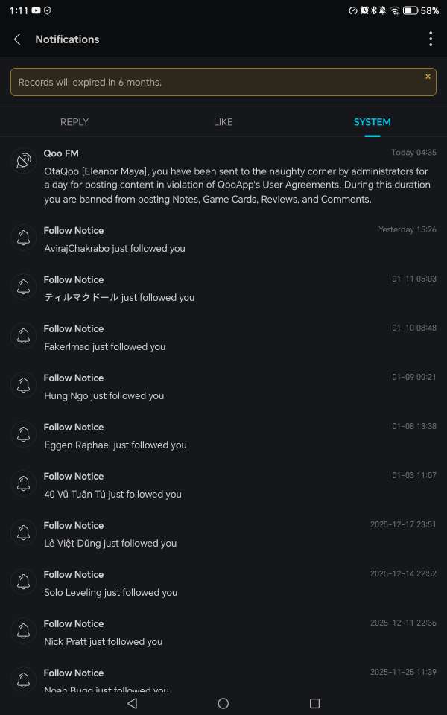Screen dimensions: 447x715
Task: Tap the bell icon beside Lê Việt Dũng's notice
Action: [24, 533]
